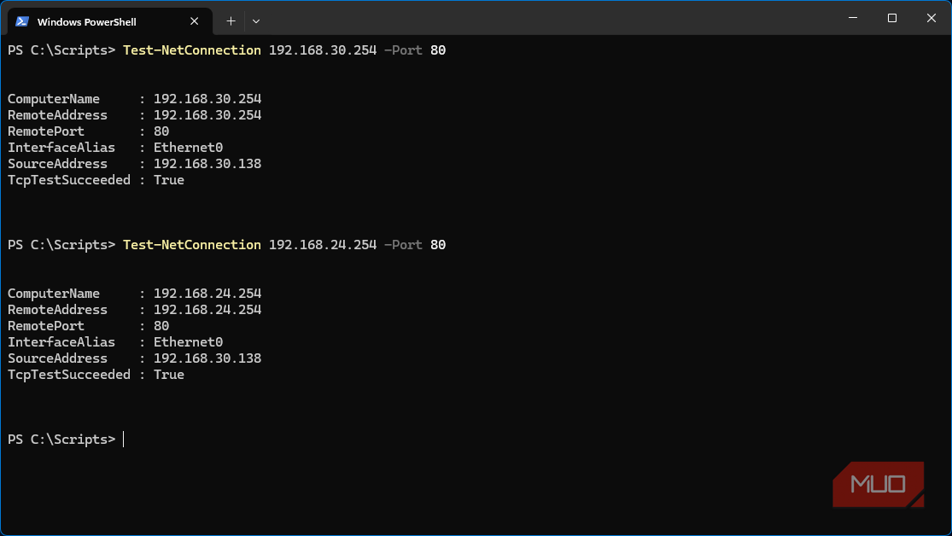Image resolution: width=952 pixels, height=536 pixels.
Task: Click the PowerShell icon in the tab
Action: (22, 21)
